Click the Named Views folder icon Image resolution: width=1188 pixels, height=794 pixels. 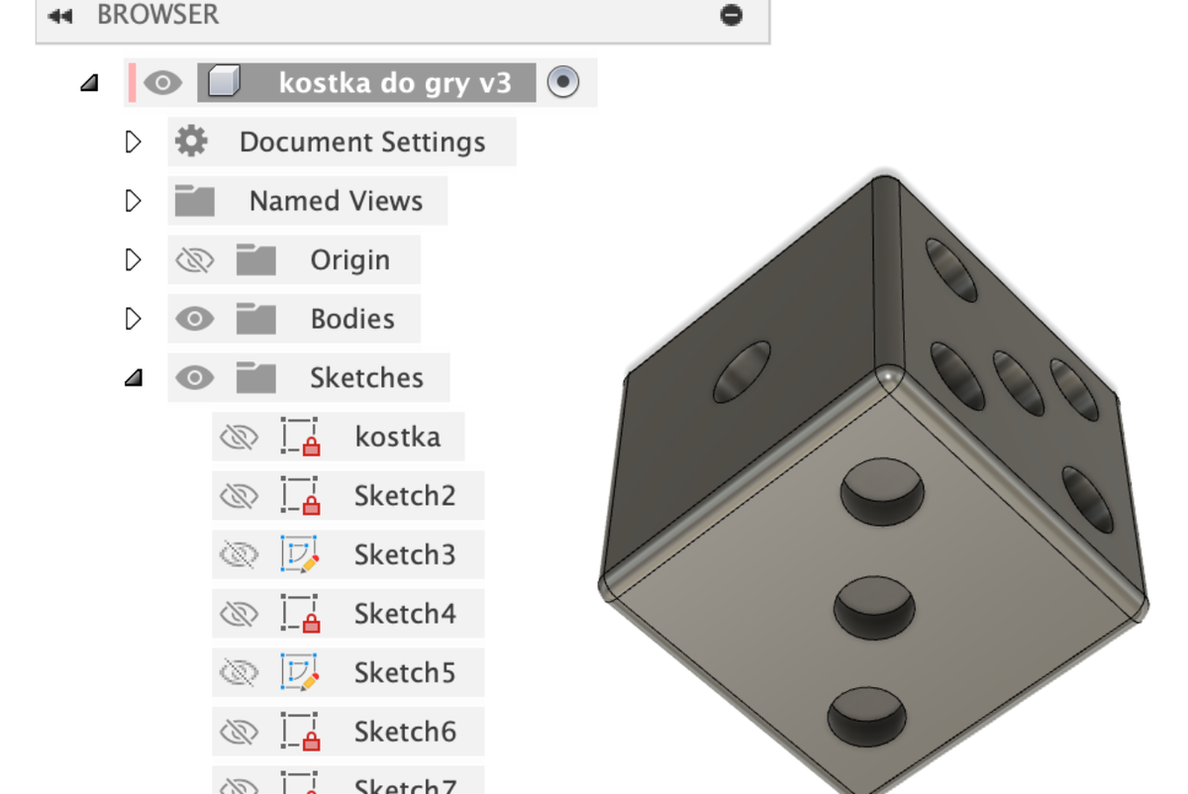point(195,201)
